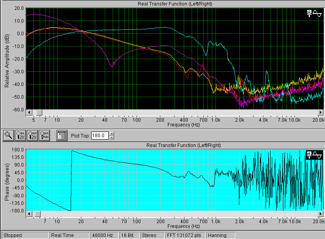Click the Zoom Out Full button
The width and height of the screenshot is (325, 239).
point(44,136)
